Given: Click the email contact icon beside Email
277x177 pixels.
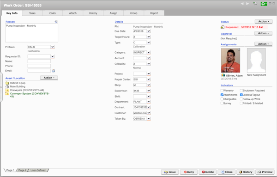Looking at the screenshot, I should (x=54, y=71).
